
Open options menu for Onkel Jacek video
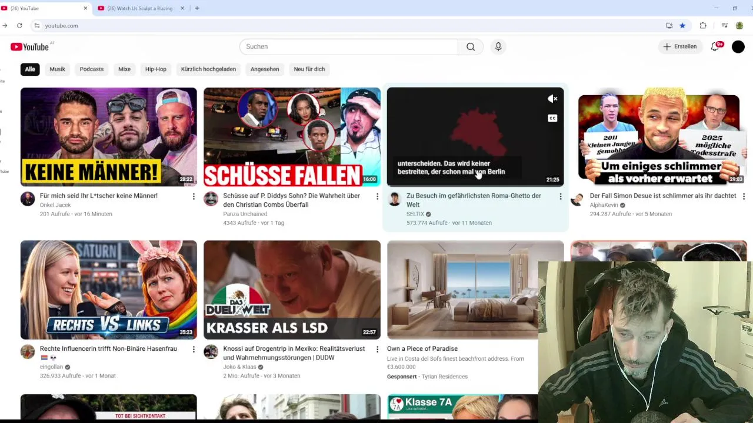(x=194, y=196)
